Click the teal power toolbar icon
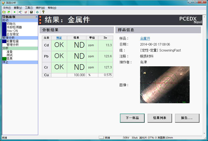The height and width of the screenshot is (141, 208). coord(37,12)
